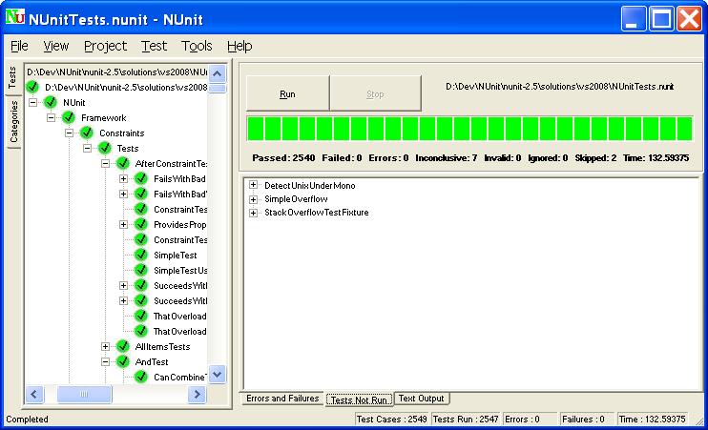The width and height of the screenshot is (708, 430).
Task: Click tree scrollbar down arrow
Action: tap(218, 374)
